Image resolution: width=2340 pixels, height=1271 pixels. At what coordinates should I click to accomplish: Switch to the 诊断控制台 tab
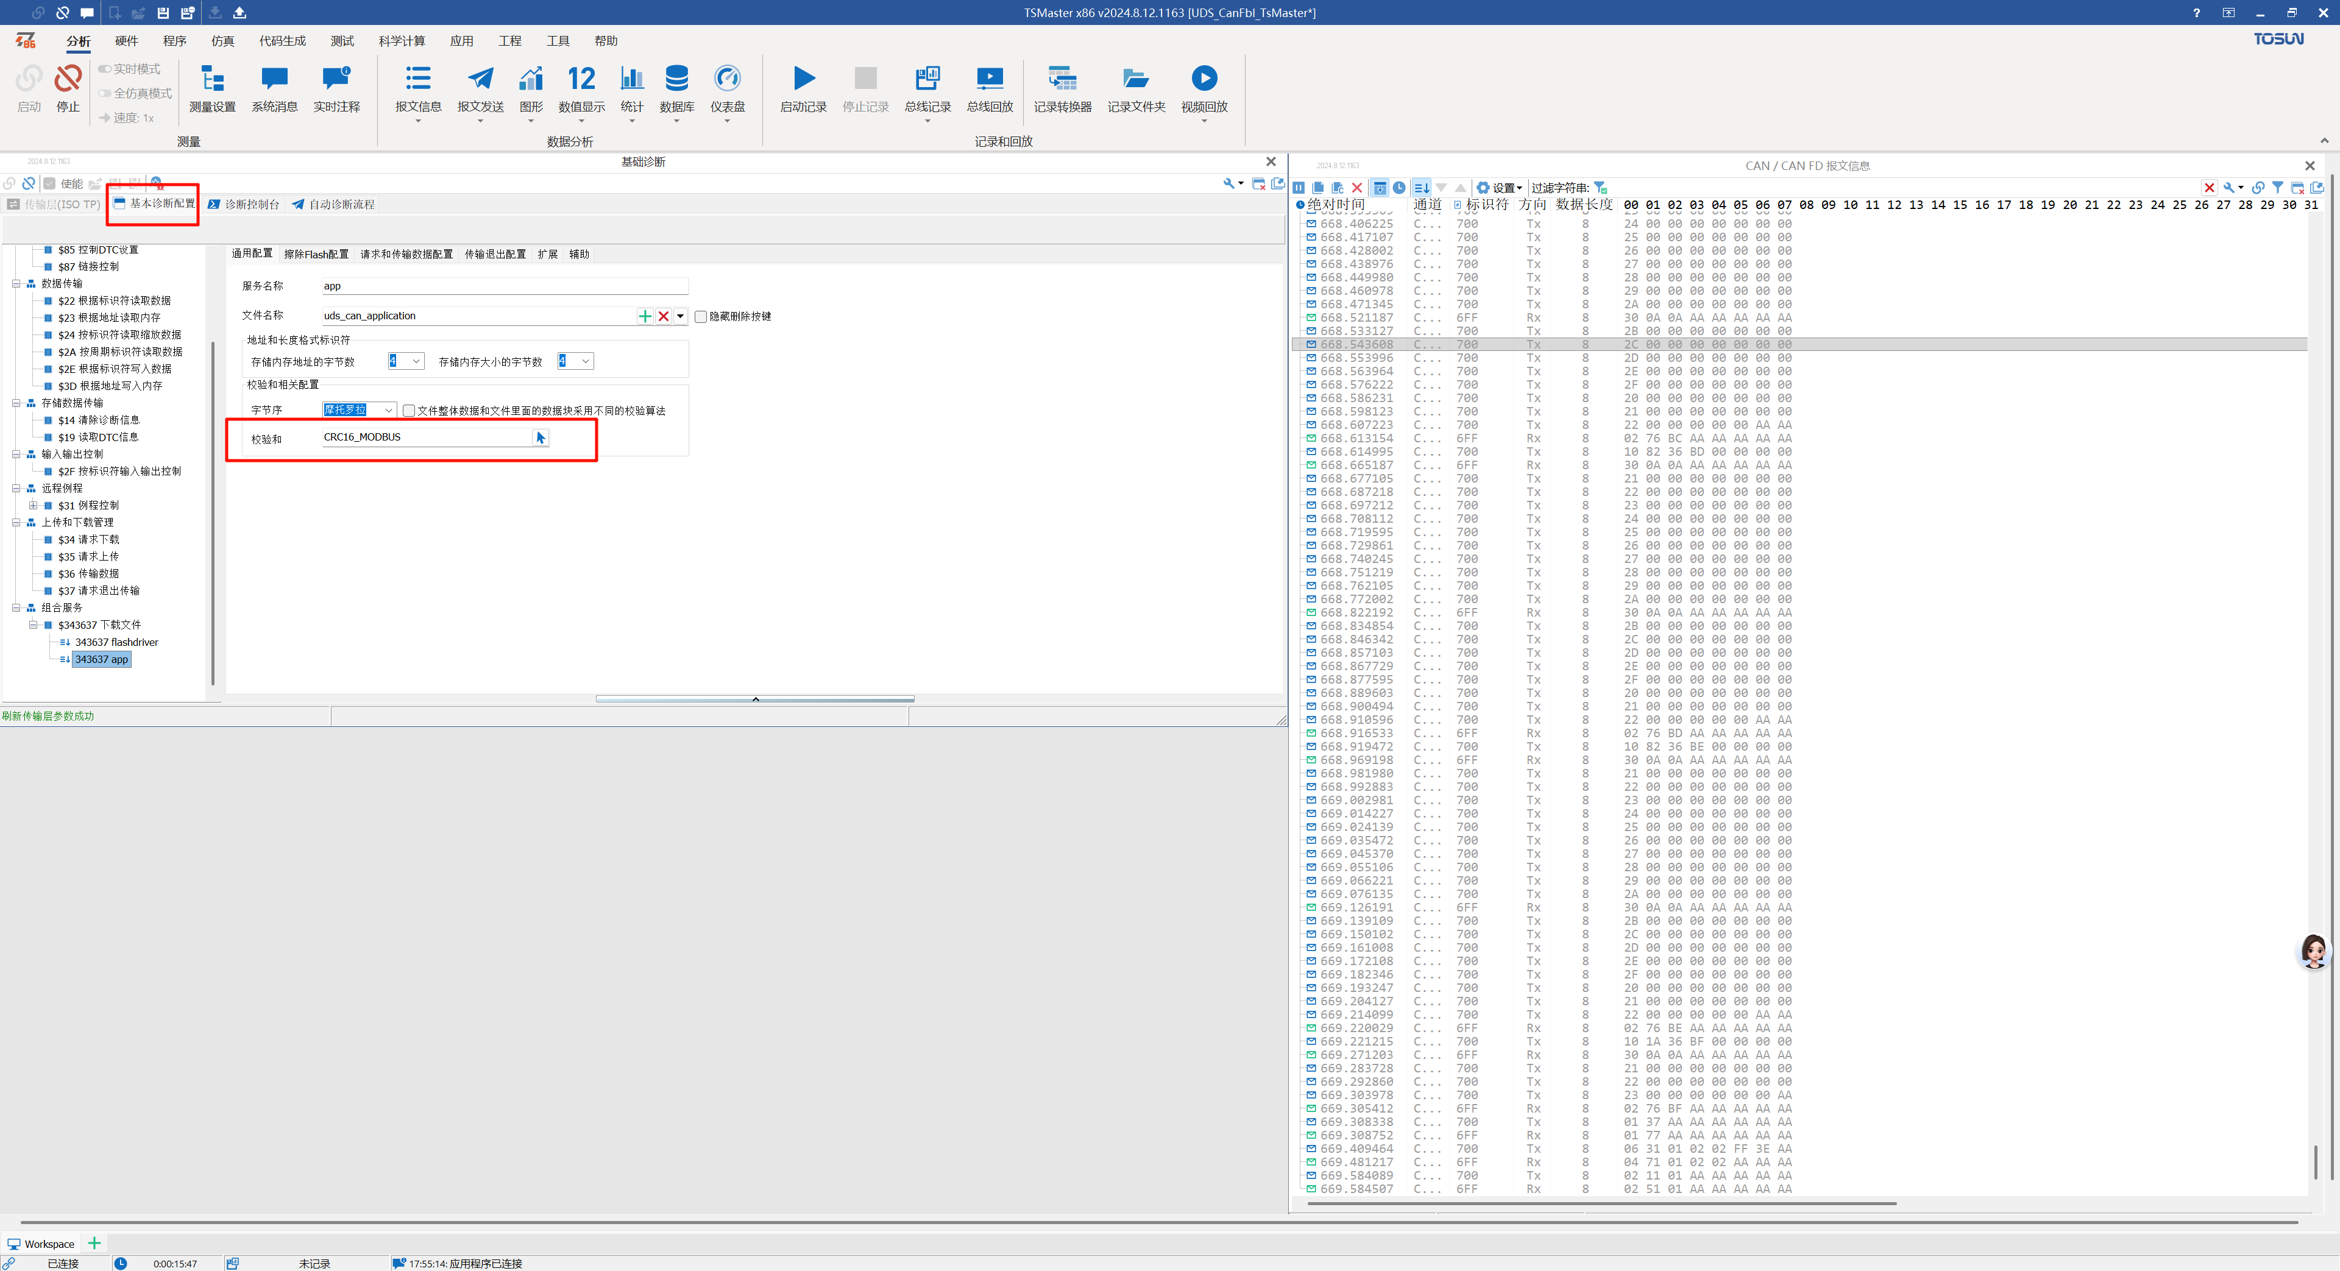point(244,204)
